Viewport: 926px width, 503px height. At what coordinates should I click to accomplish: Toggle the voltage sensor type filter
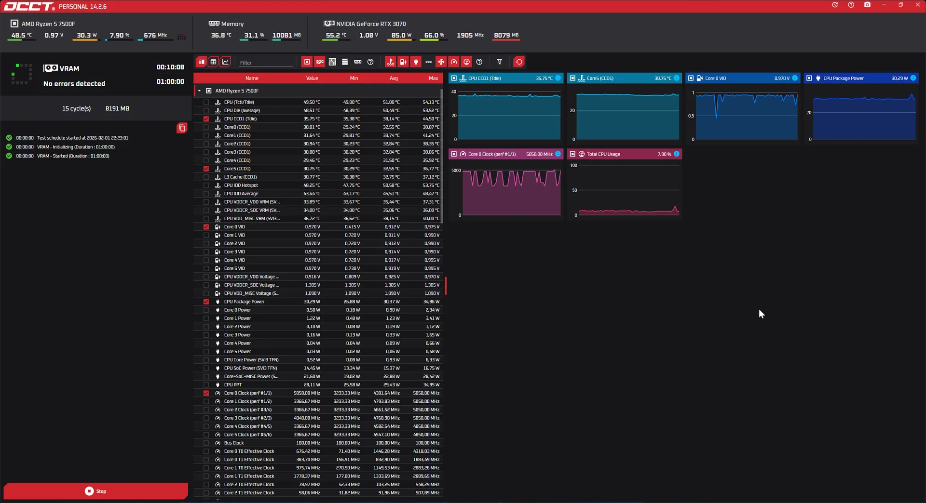click(403, 62)
